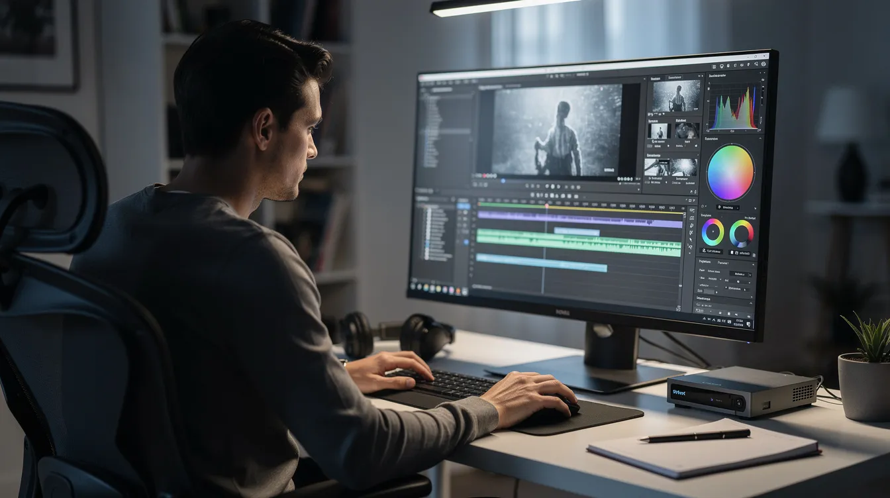
Task: Collapse the large color wheel panel with its chevron
Action: click(x=760, y=138)
